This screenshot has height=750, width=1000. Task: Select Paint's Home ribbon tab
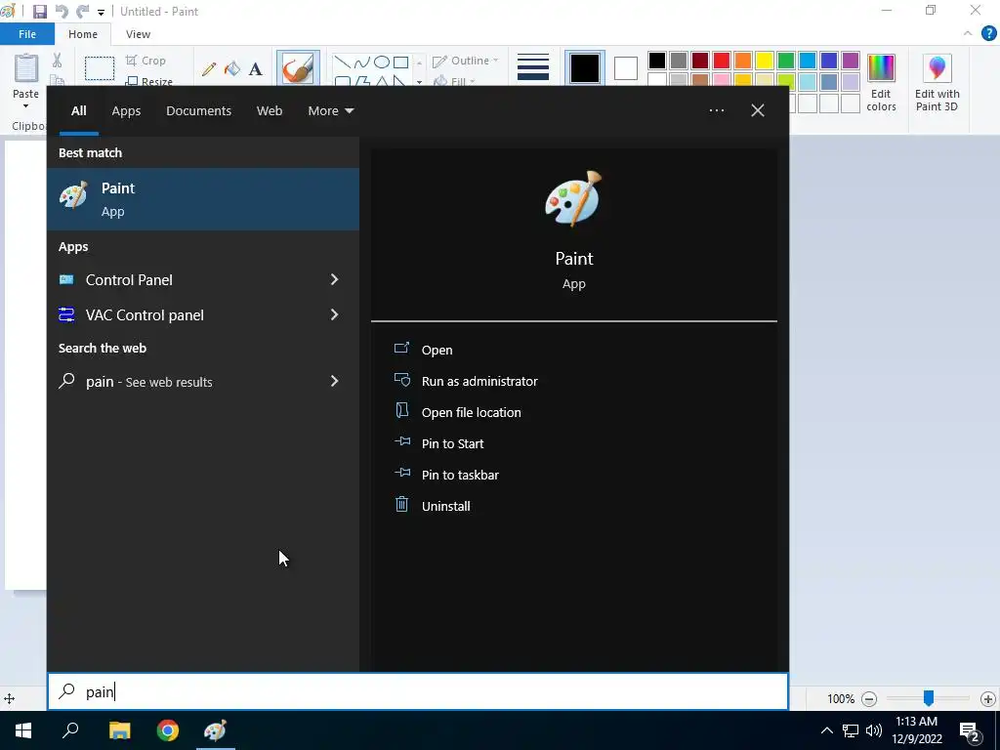[83, 34]
